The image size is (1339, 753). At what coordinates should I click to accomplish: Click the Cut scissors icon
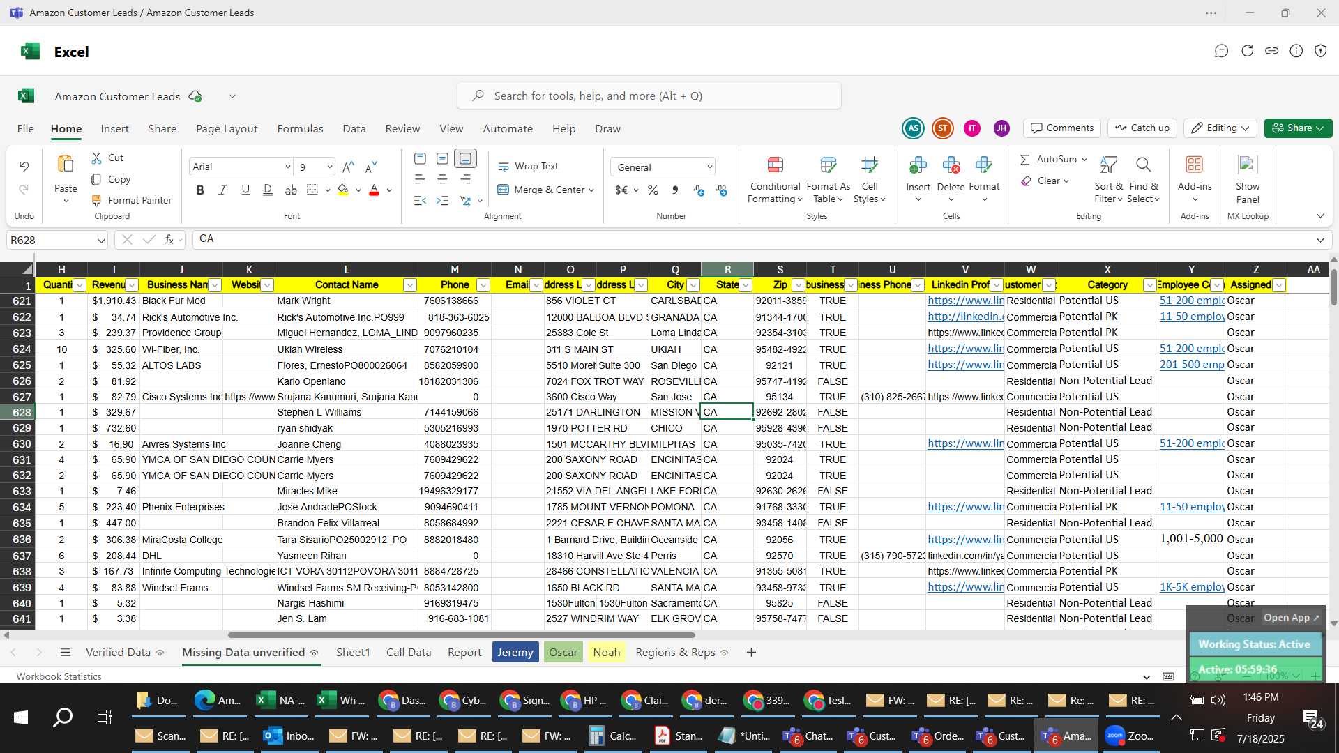96,158
